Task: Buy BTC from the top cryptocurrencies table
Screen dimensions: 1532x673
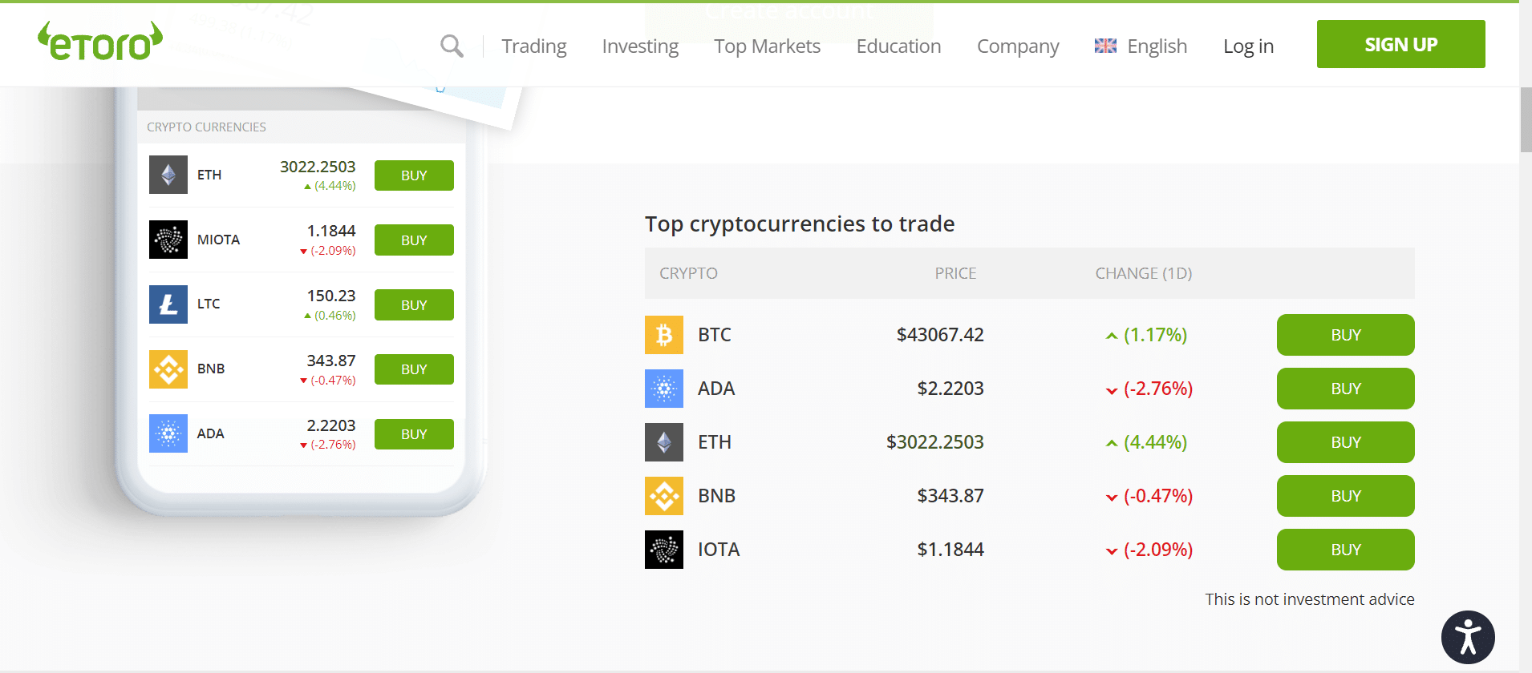Action: click(x=1346, y=335)
